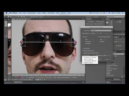Choose Extrapolate Motion from the dropdown list
This screenshot has width=129, height=96.
90,61
